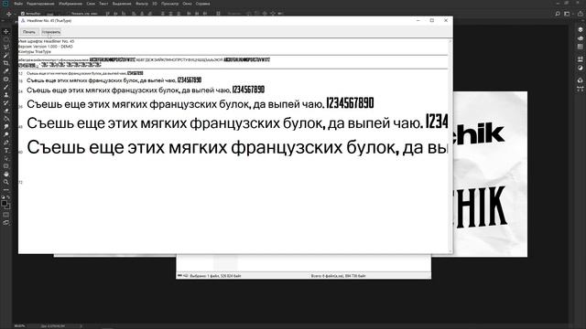Image resolution: width=586 pixels, height=329 pixels.
Task: Select the Pen tool
Action: [6, 143]
